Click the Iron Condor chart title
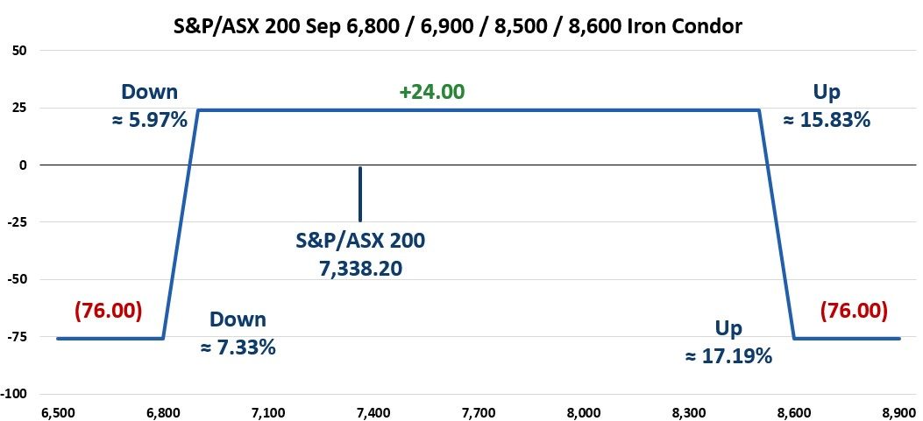This screenshot has width=923, height=421. click(x=461, y=26)
